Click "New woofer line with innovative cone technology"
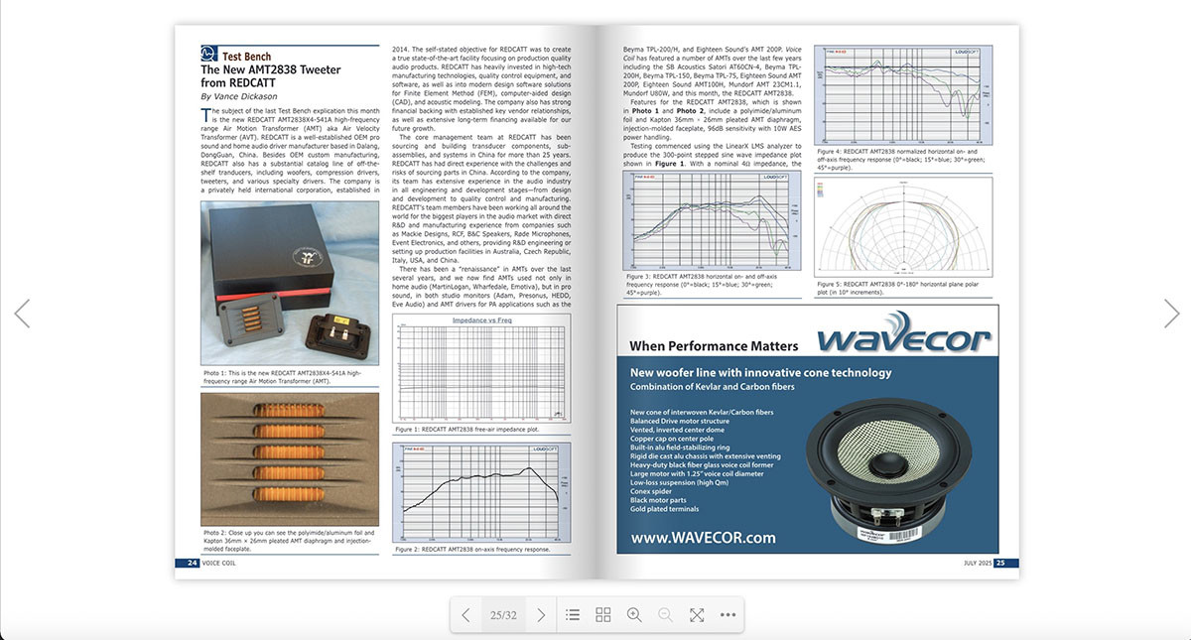 761,373
